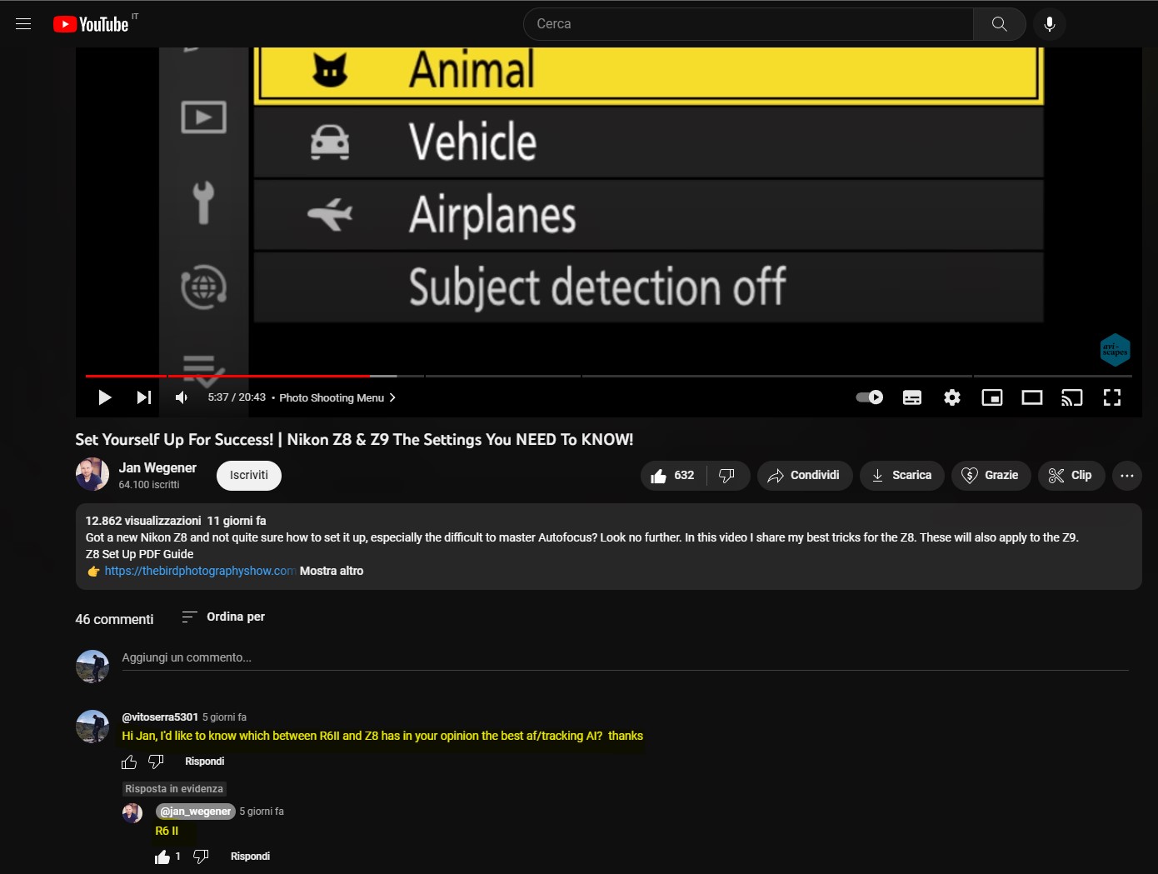Open @vitoserra5301 avatar thumbnail
Image resolution: width=1158 pixels, height=874 pixels.
click(92, 727)
